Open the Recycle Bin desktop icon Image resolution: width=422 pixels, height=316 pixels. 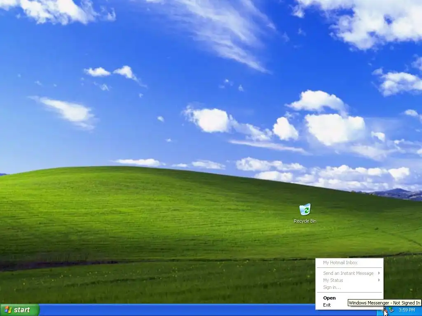pos(305,214)
